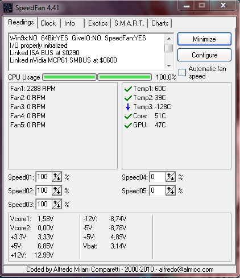The image size is (240, 278).
Task: Click the log box scroll down arrow
Action: point(169,66)
